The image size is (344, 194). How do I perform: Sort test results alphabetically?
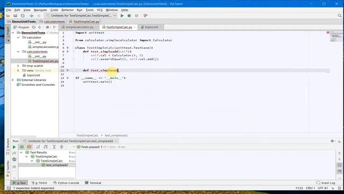pos(38,147)
